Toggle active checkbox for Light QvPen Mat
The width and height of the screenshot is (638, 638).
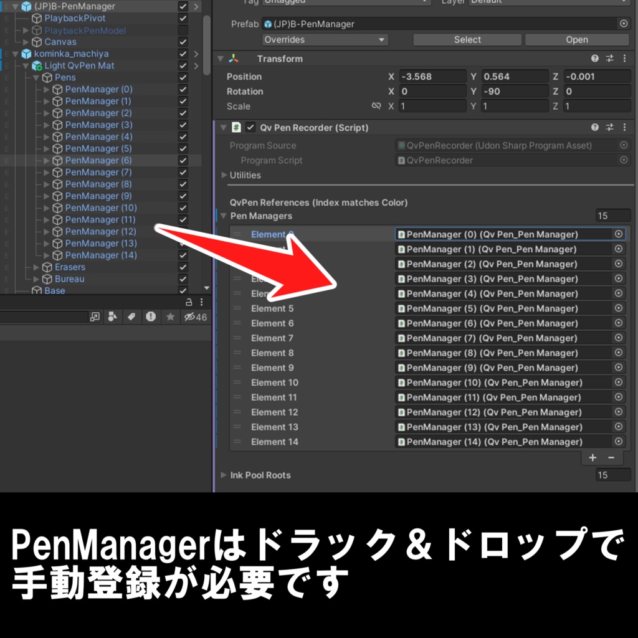pyautogui.click(x=183, y=65)
